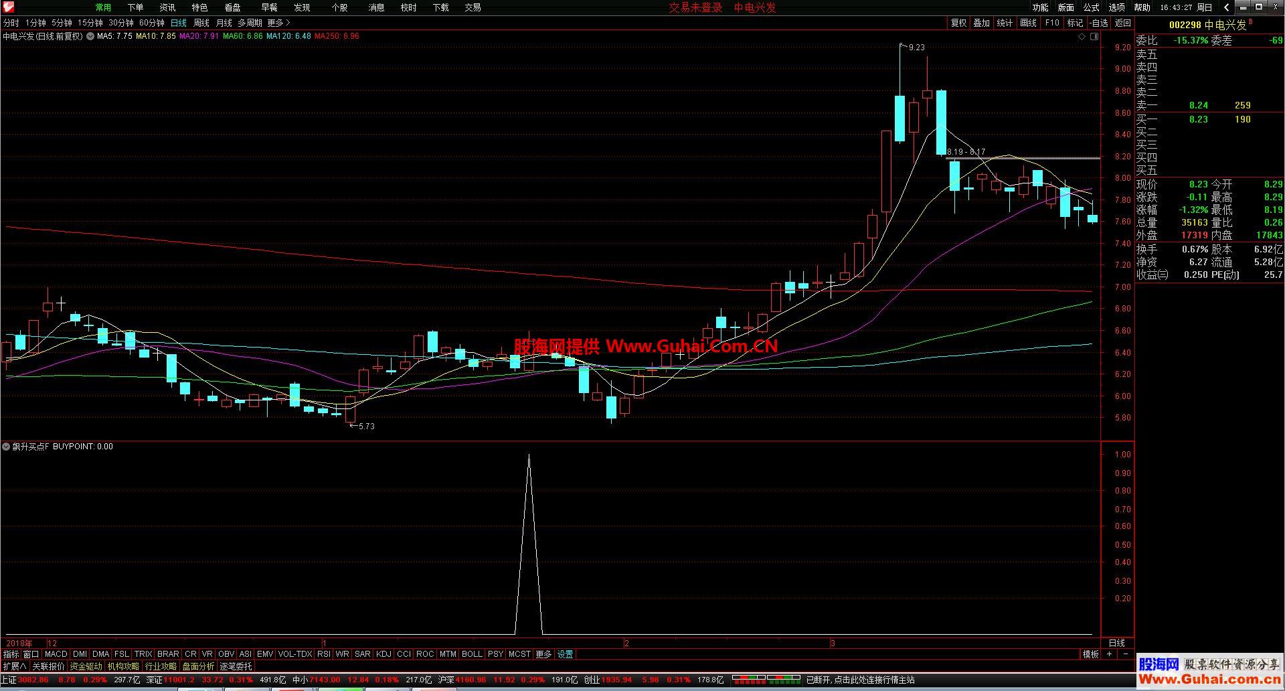Click 已断开 reconnect status message
This screenshot has height=691, width=1285.
coord(860,680)
